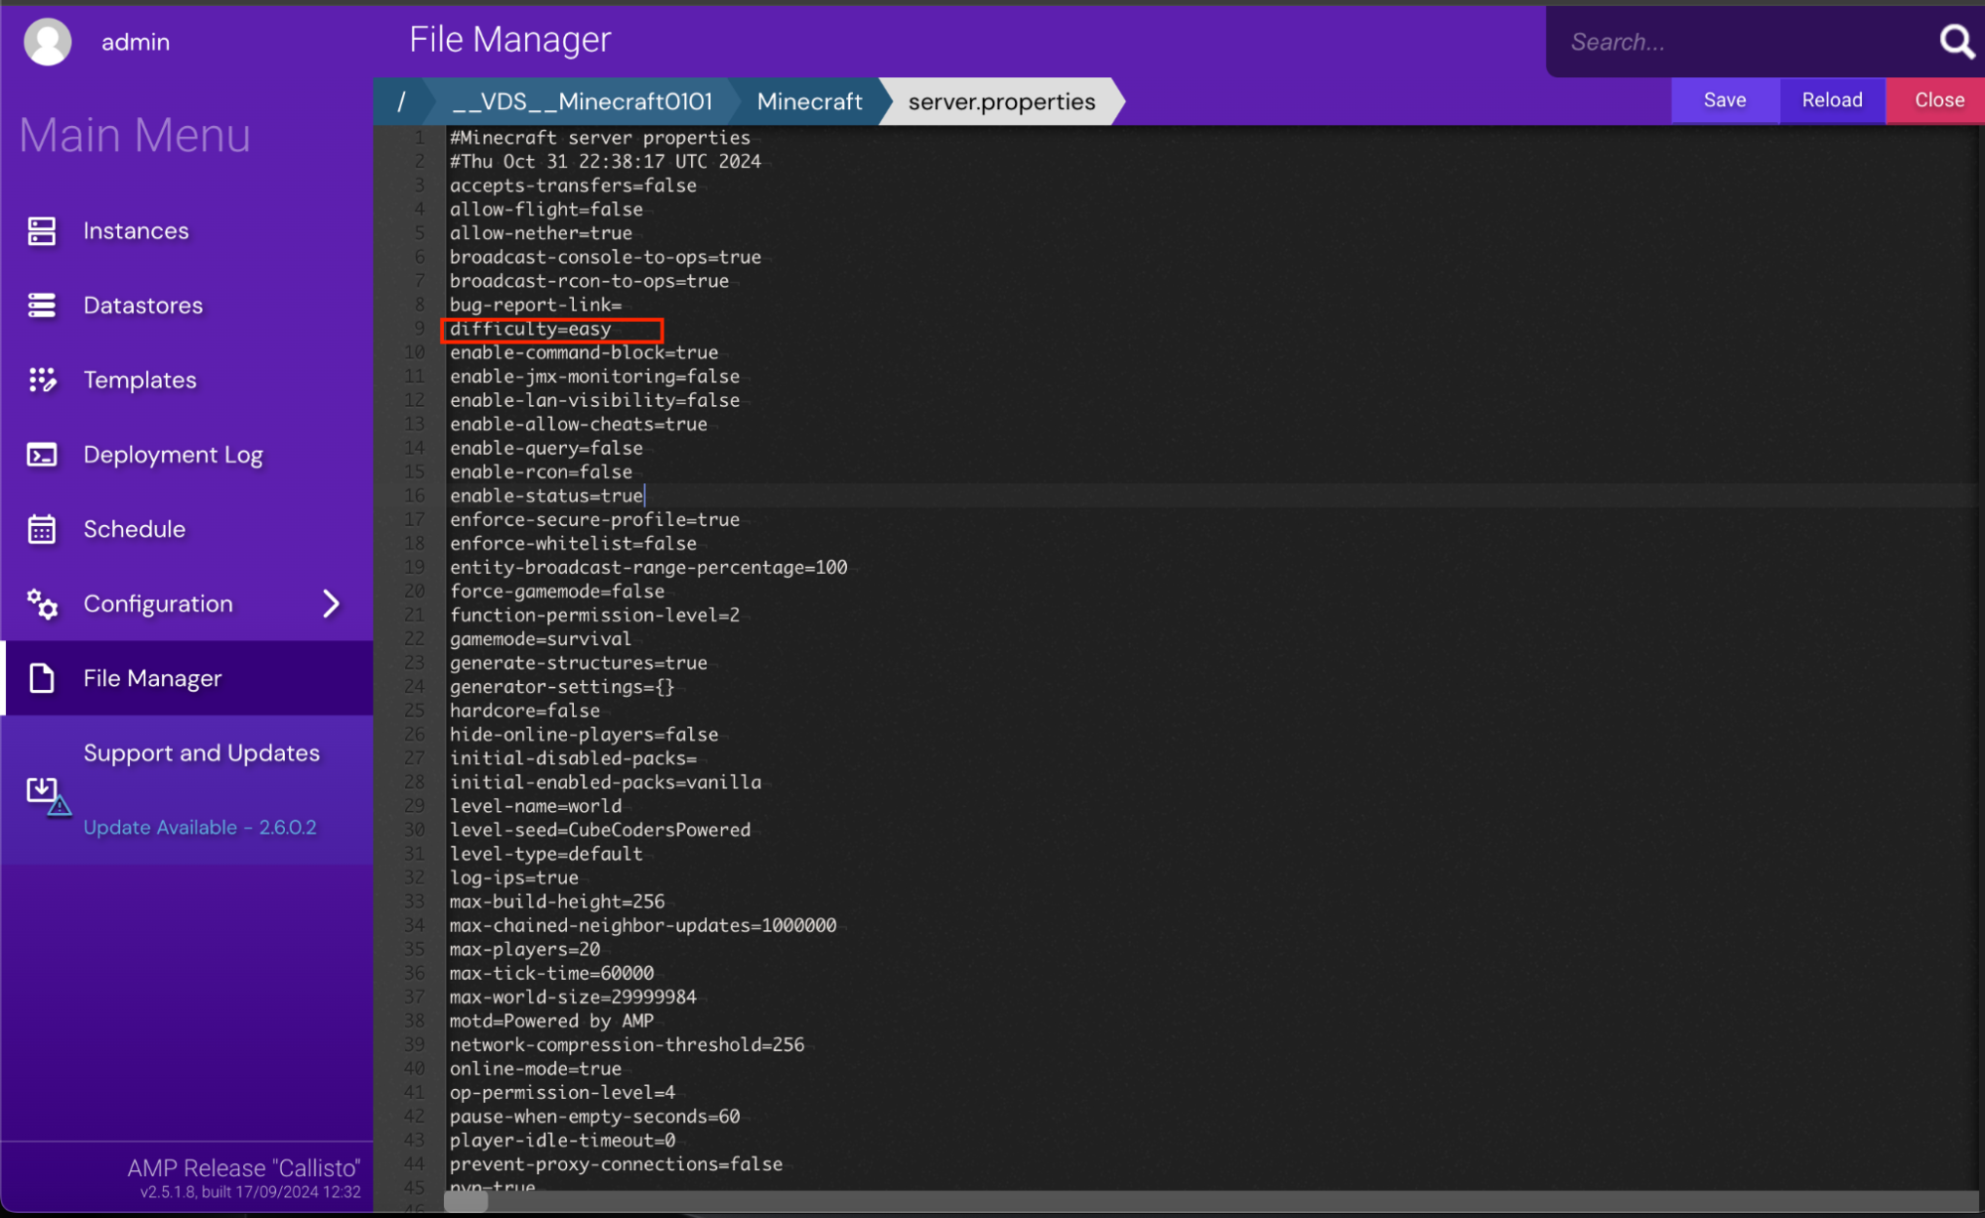The image size is (1985, 1218).
Task: Click the search magnifier icon
Action: (x=1955, y=41)
